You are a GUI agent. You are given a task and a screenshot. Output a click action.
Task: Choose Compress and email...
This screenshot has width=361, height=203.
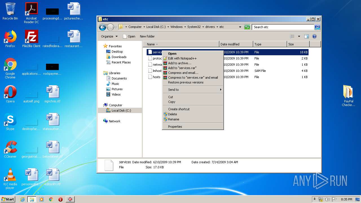(193, 73)
